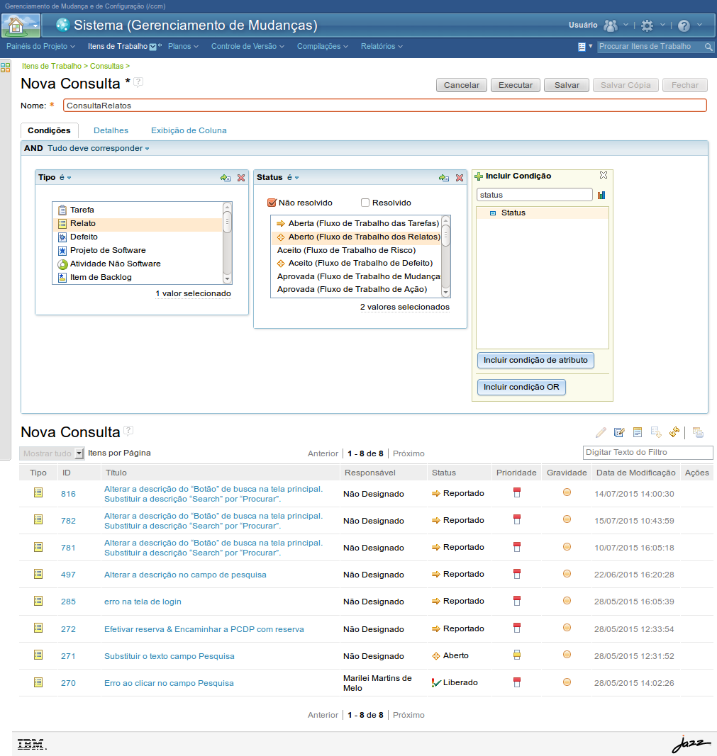The height and width of the screenshot is (756, 717).
Task: Select Aceito (Fluxo de Trabalho de Defeito) status
Action: click(356, 264)
